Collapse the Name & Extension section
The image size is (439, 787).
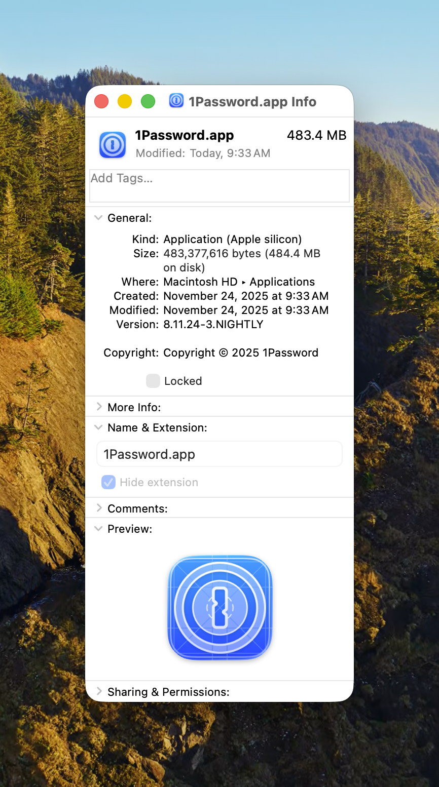[x=98, y=427]
